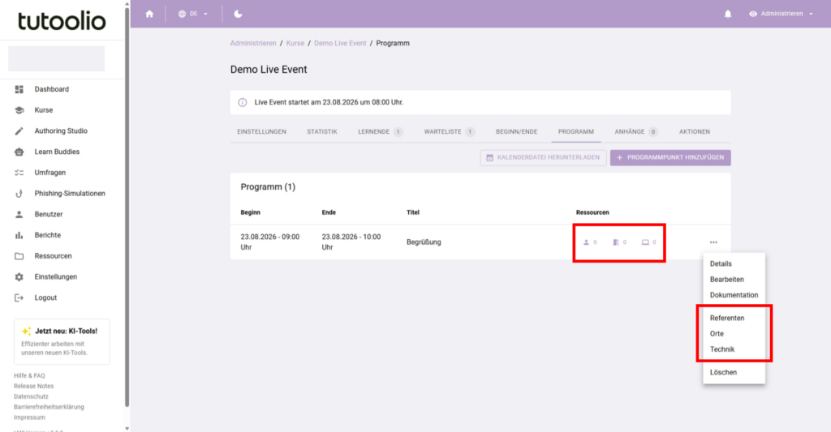
Task: Open notifications bell
Action: pyautogui.click(x=728, y=14)
